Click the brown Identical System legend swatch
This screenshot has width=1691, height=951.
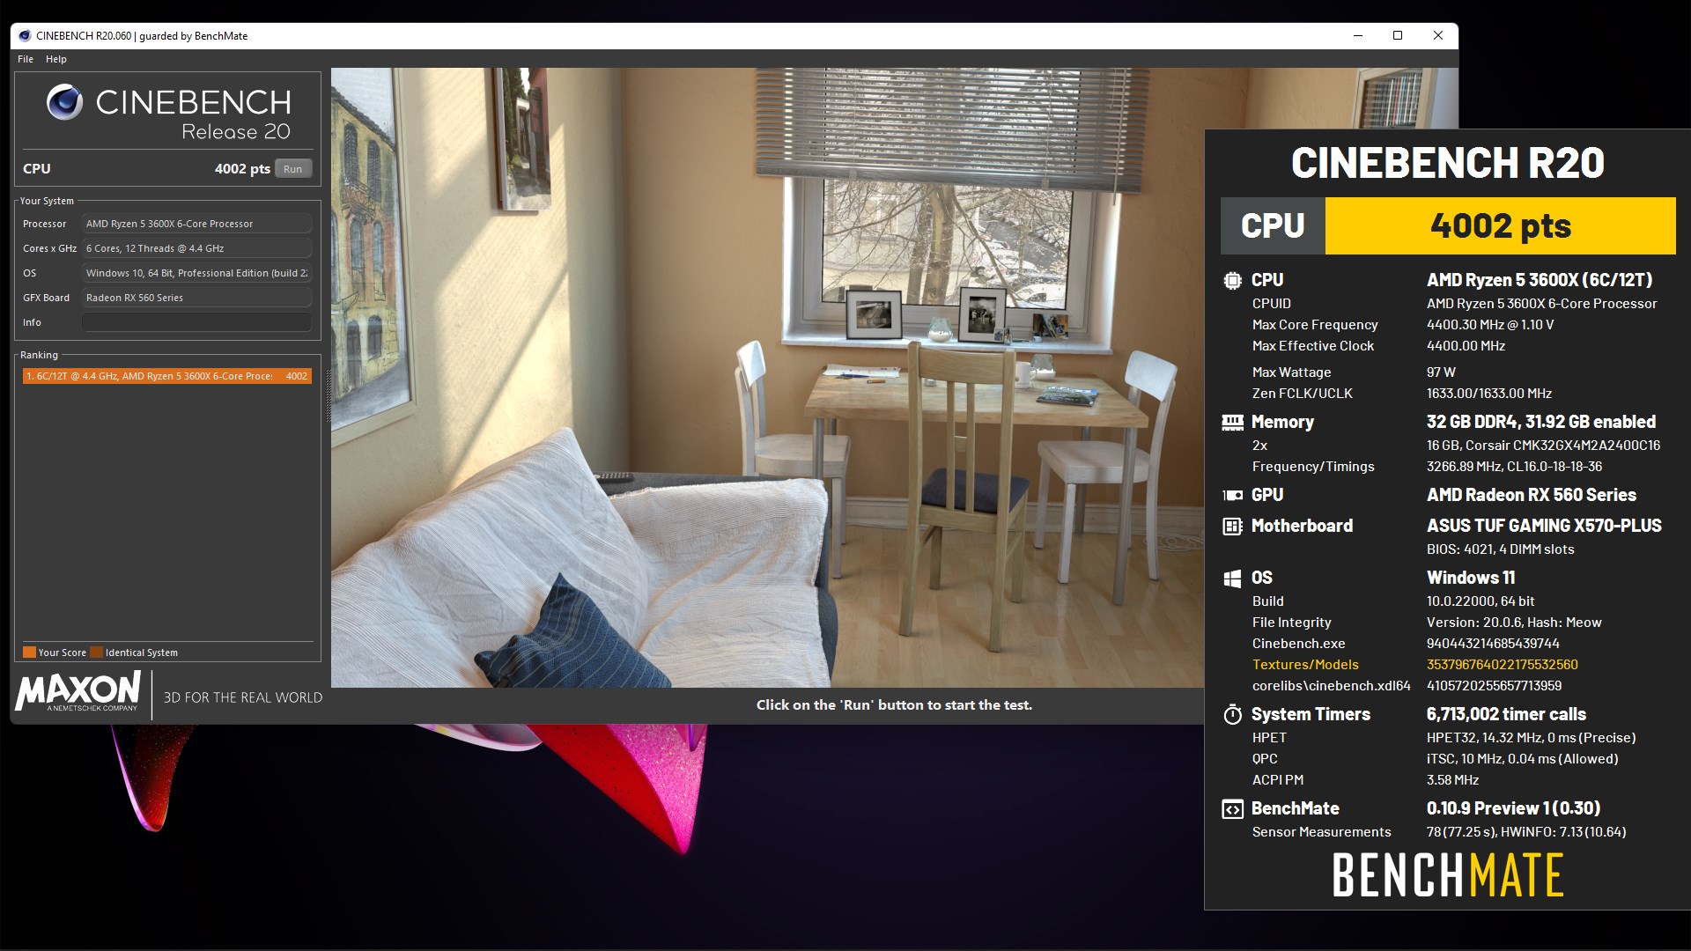[97, 652]
